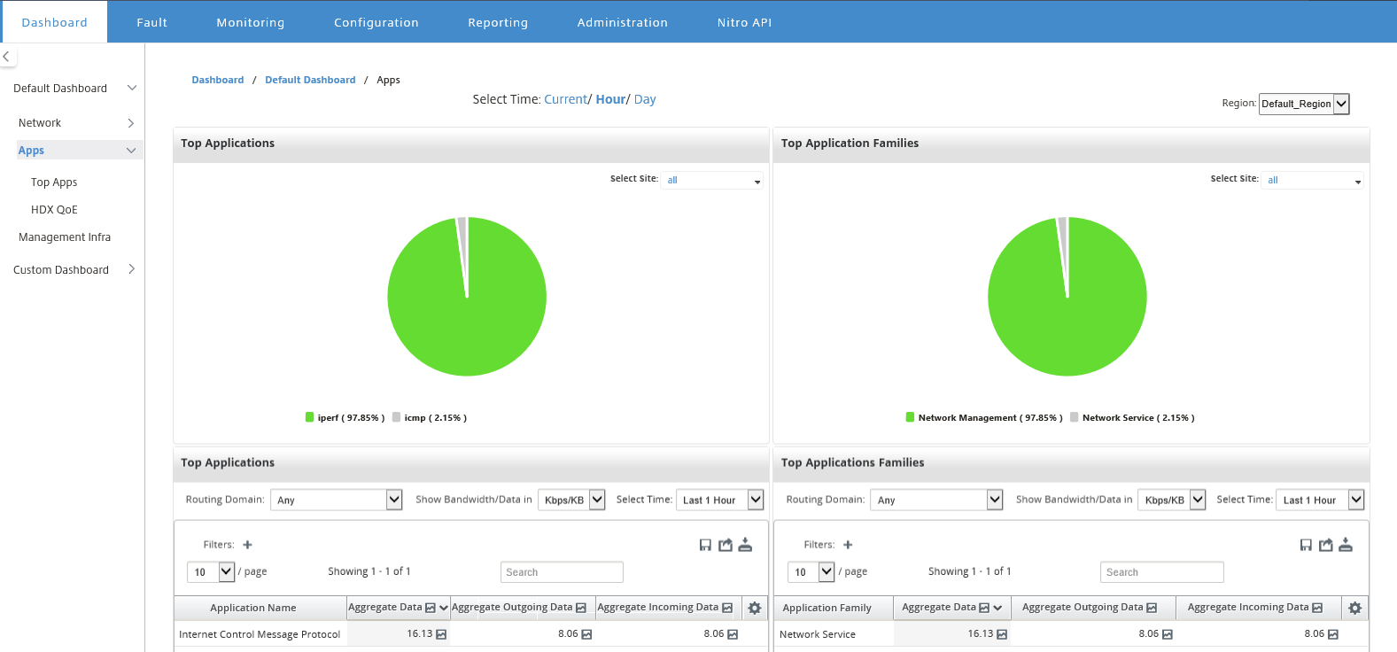Open HDX QoE in sidebar
The width and height of the screenshot is (1397, 652).
click(x=54, y=210)
